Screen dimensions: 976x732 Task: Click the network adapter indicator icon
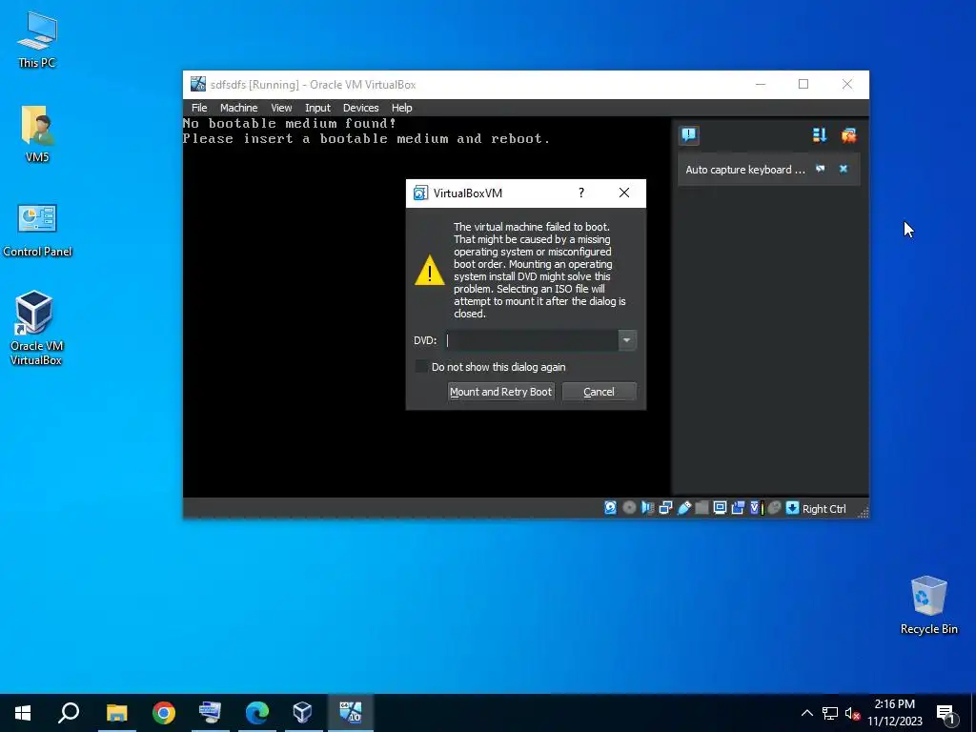[x=665, y=508]
